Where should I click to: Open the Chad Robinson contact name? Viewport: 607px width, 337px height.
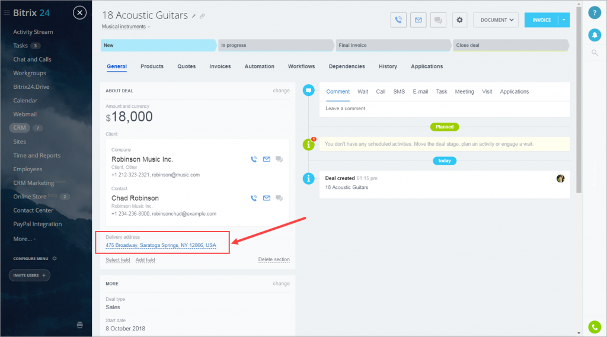coord(135,198)
